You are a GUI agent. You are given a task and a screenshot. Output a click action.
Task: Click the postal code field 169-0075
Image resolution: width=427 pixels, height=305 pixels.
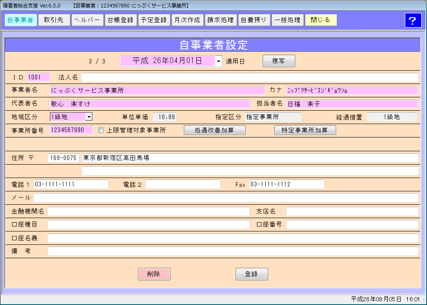(x=63, y=158)
